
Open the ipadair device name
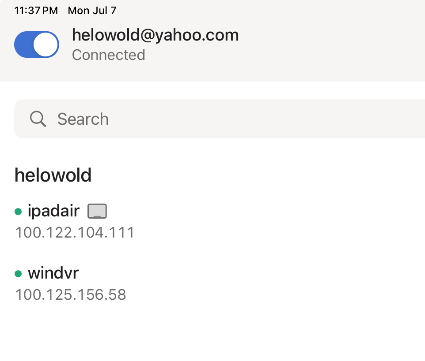pos(53,211)
